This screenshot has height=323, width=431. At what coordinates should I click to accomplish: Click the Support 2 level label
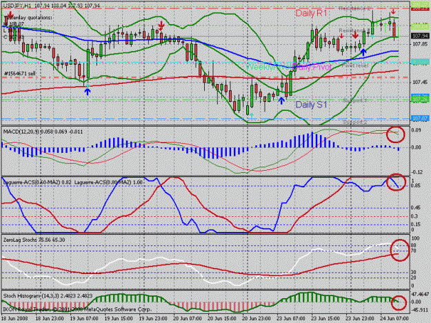tap(355, 122)
